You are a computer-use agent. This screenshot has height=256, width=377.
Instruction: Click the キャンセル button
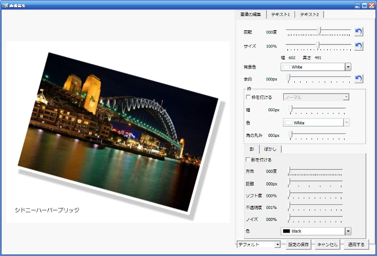[327, 245]
